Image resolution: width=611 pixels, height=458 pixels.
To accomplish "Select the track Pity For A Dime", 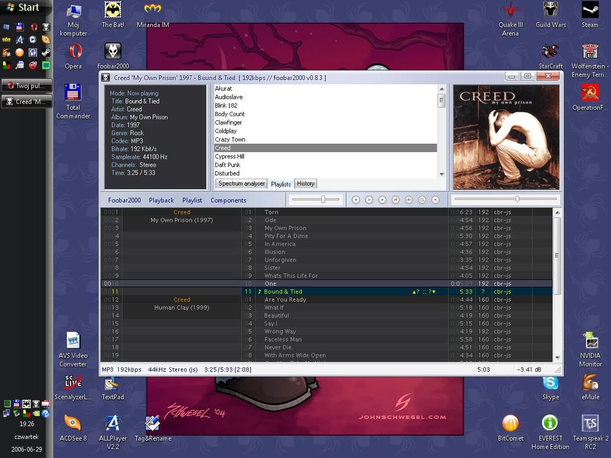I will click(326, 236).
